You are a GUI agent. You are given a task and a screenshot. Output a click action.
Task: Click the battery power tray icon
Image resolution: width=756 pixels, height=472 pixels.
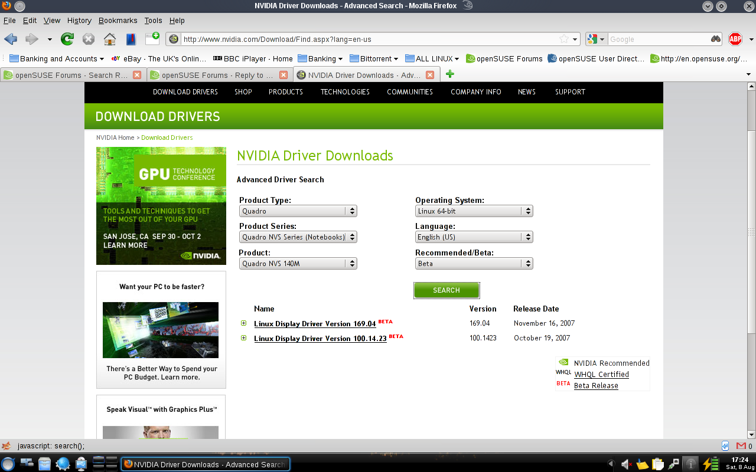711,464
